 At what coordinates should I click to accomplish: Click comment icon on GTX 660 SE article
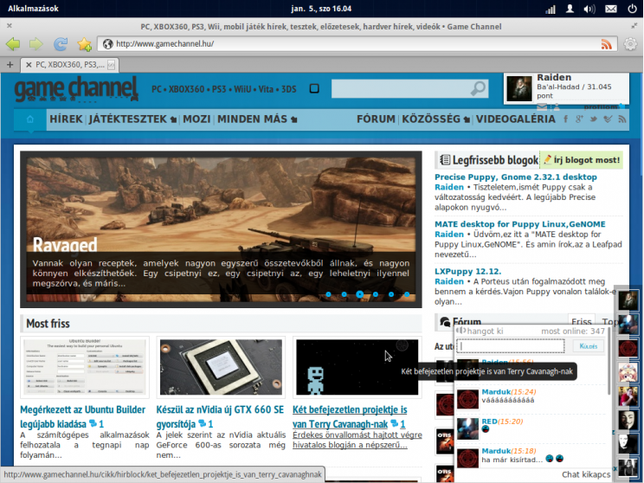click(x=202, y=423)
